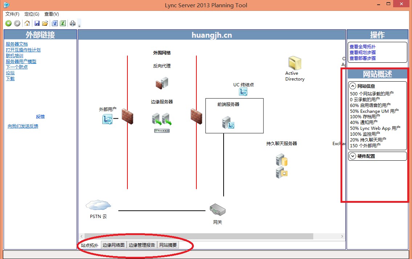
Task: Click the firewall icon beside front end box
Action: 196,116
